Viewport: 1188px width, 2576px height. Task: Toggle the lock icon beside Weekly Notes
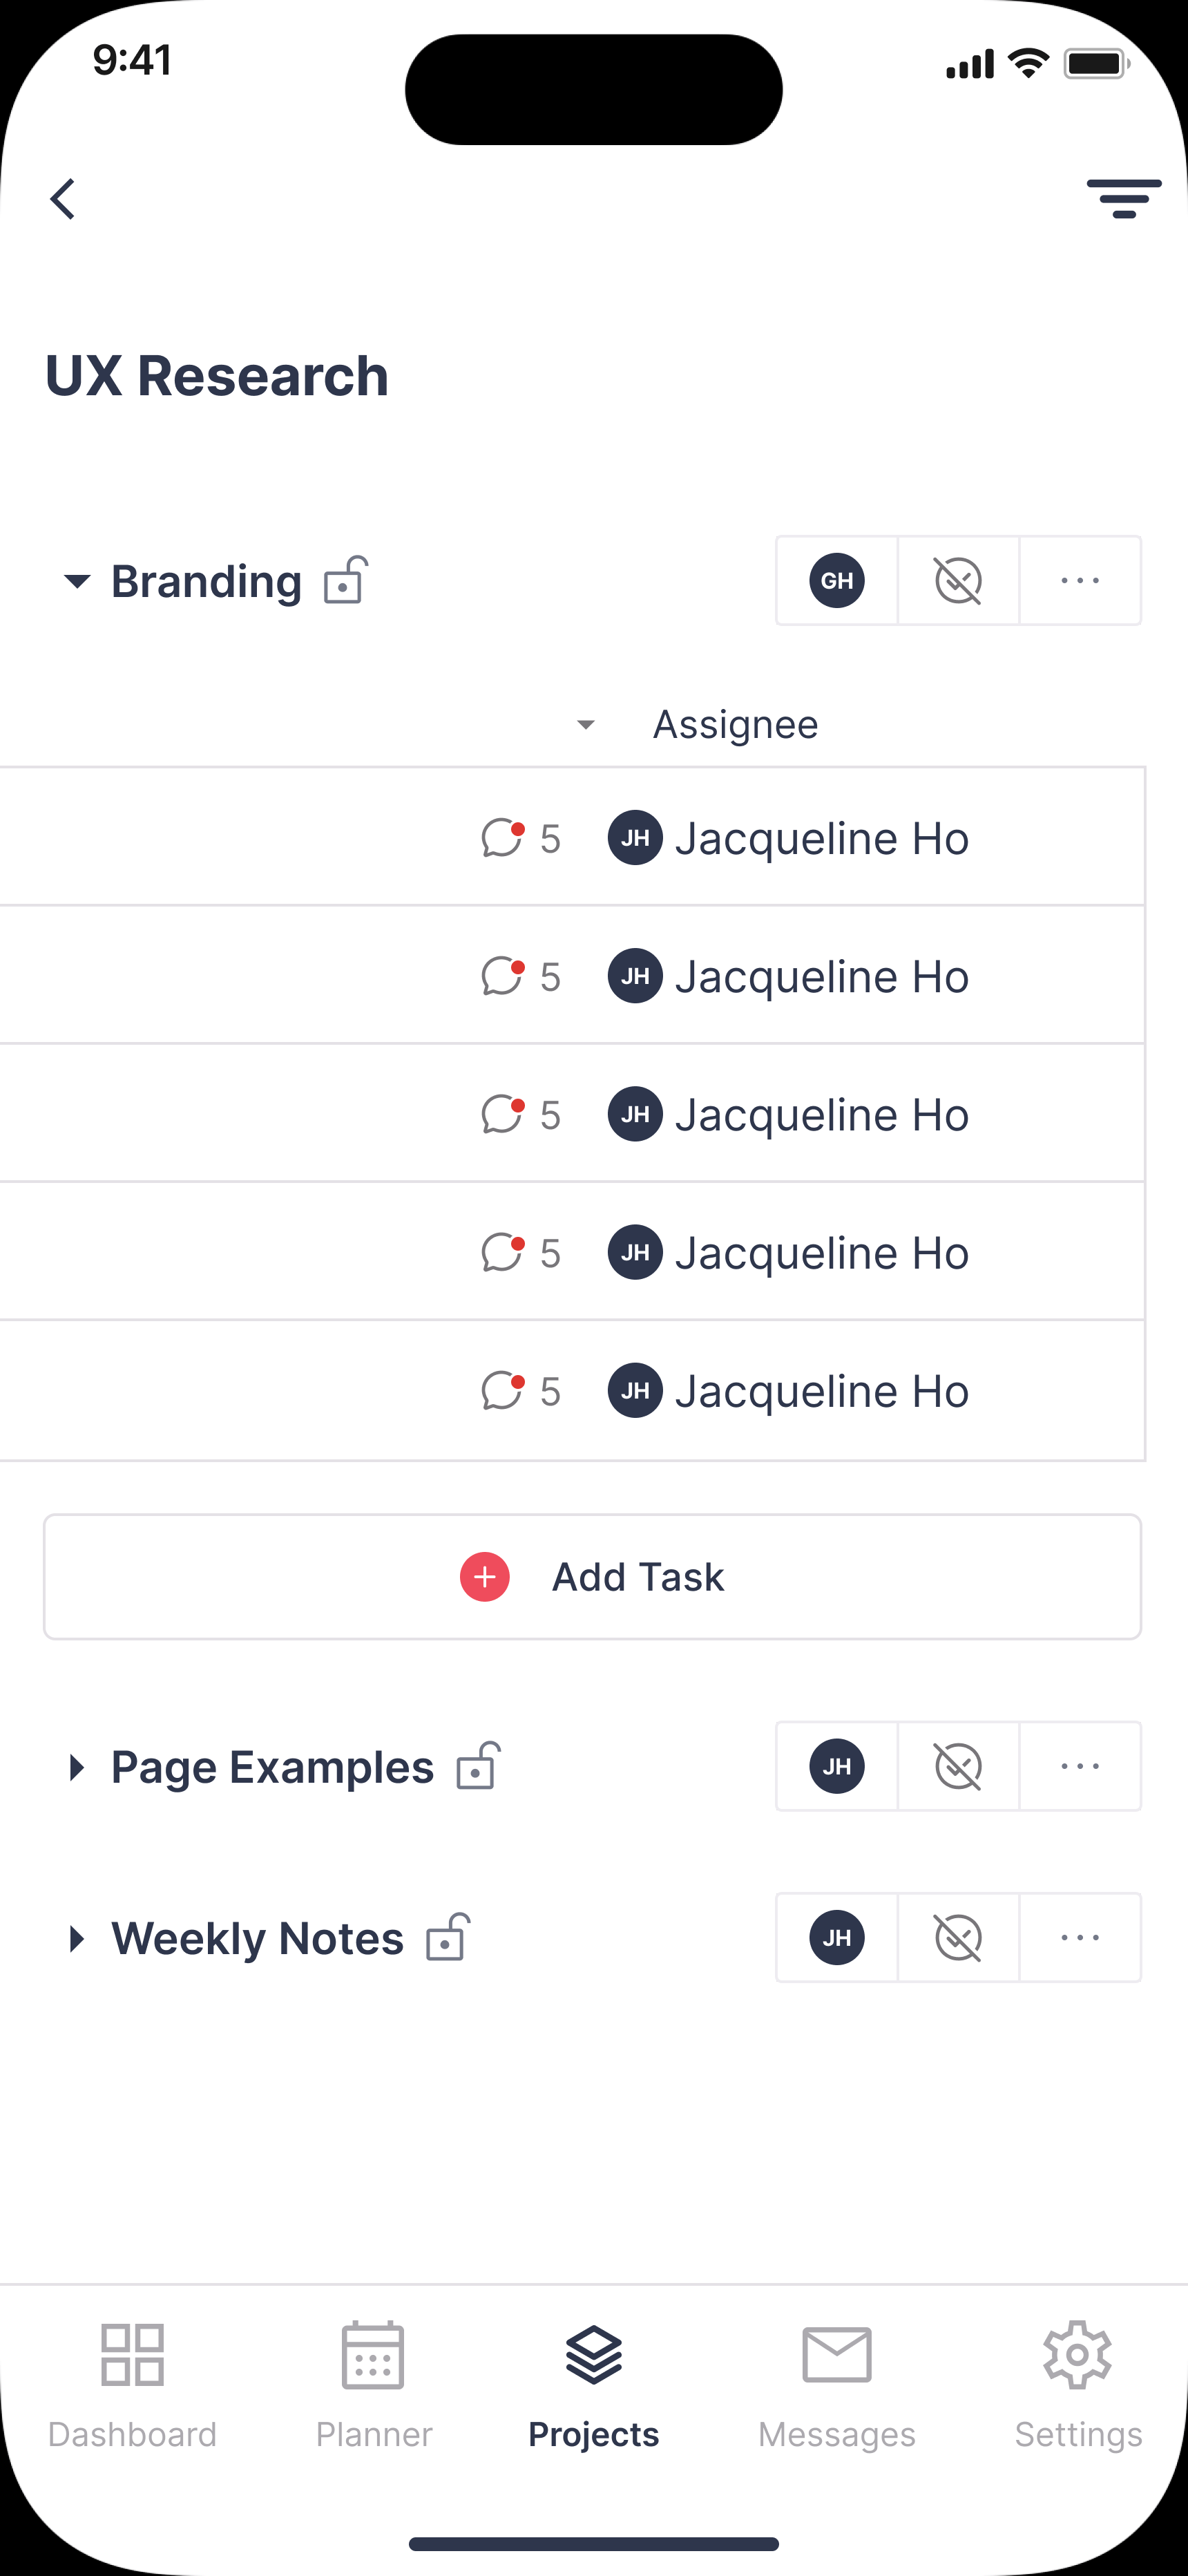coord(448,1937)
